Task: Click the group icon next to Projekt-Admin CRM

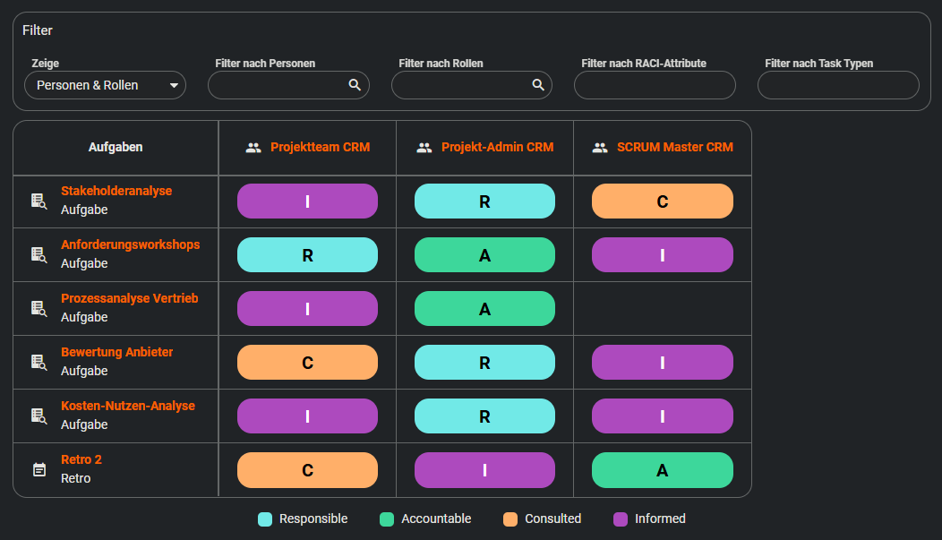Action: point(424,148)
